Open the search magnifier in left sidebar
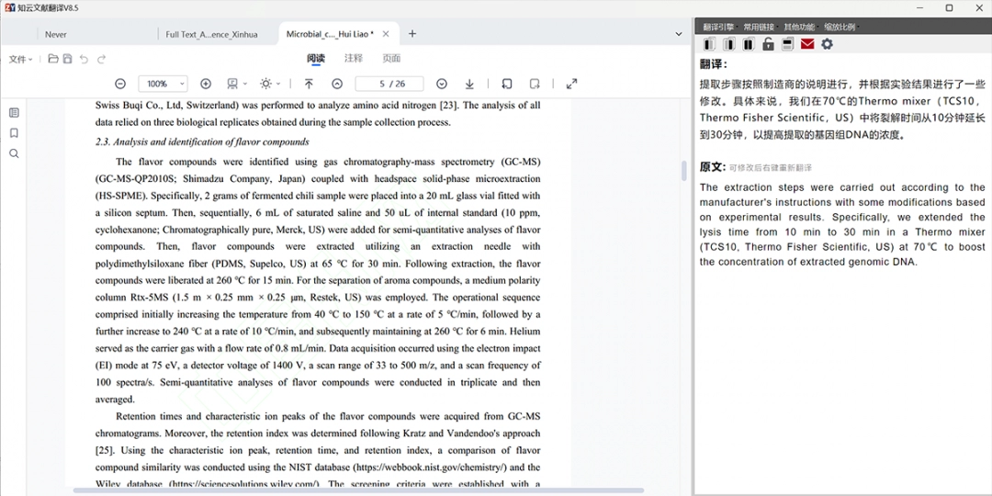The width and height of the screenshot is (992, 496). click(x=14, y=153)
